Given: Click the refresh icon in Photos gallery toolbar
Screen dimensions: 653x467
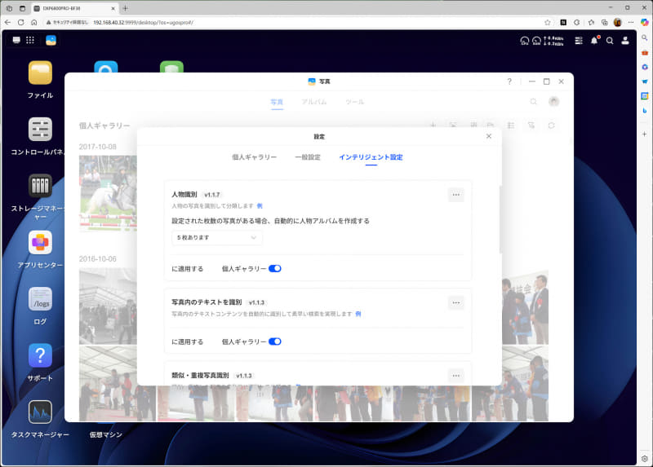Looking at the screenshot, I should coord(551,126).
